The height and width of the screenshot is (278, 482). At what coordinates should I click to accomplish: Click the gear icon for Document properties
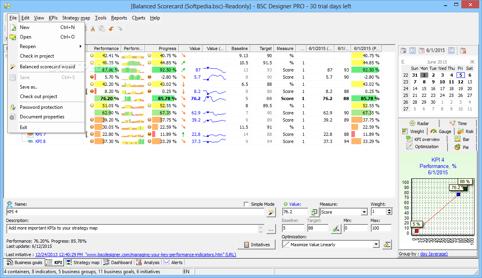coord(13,117)
